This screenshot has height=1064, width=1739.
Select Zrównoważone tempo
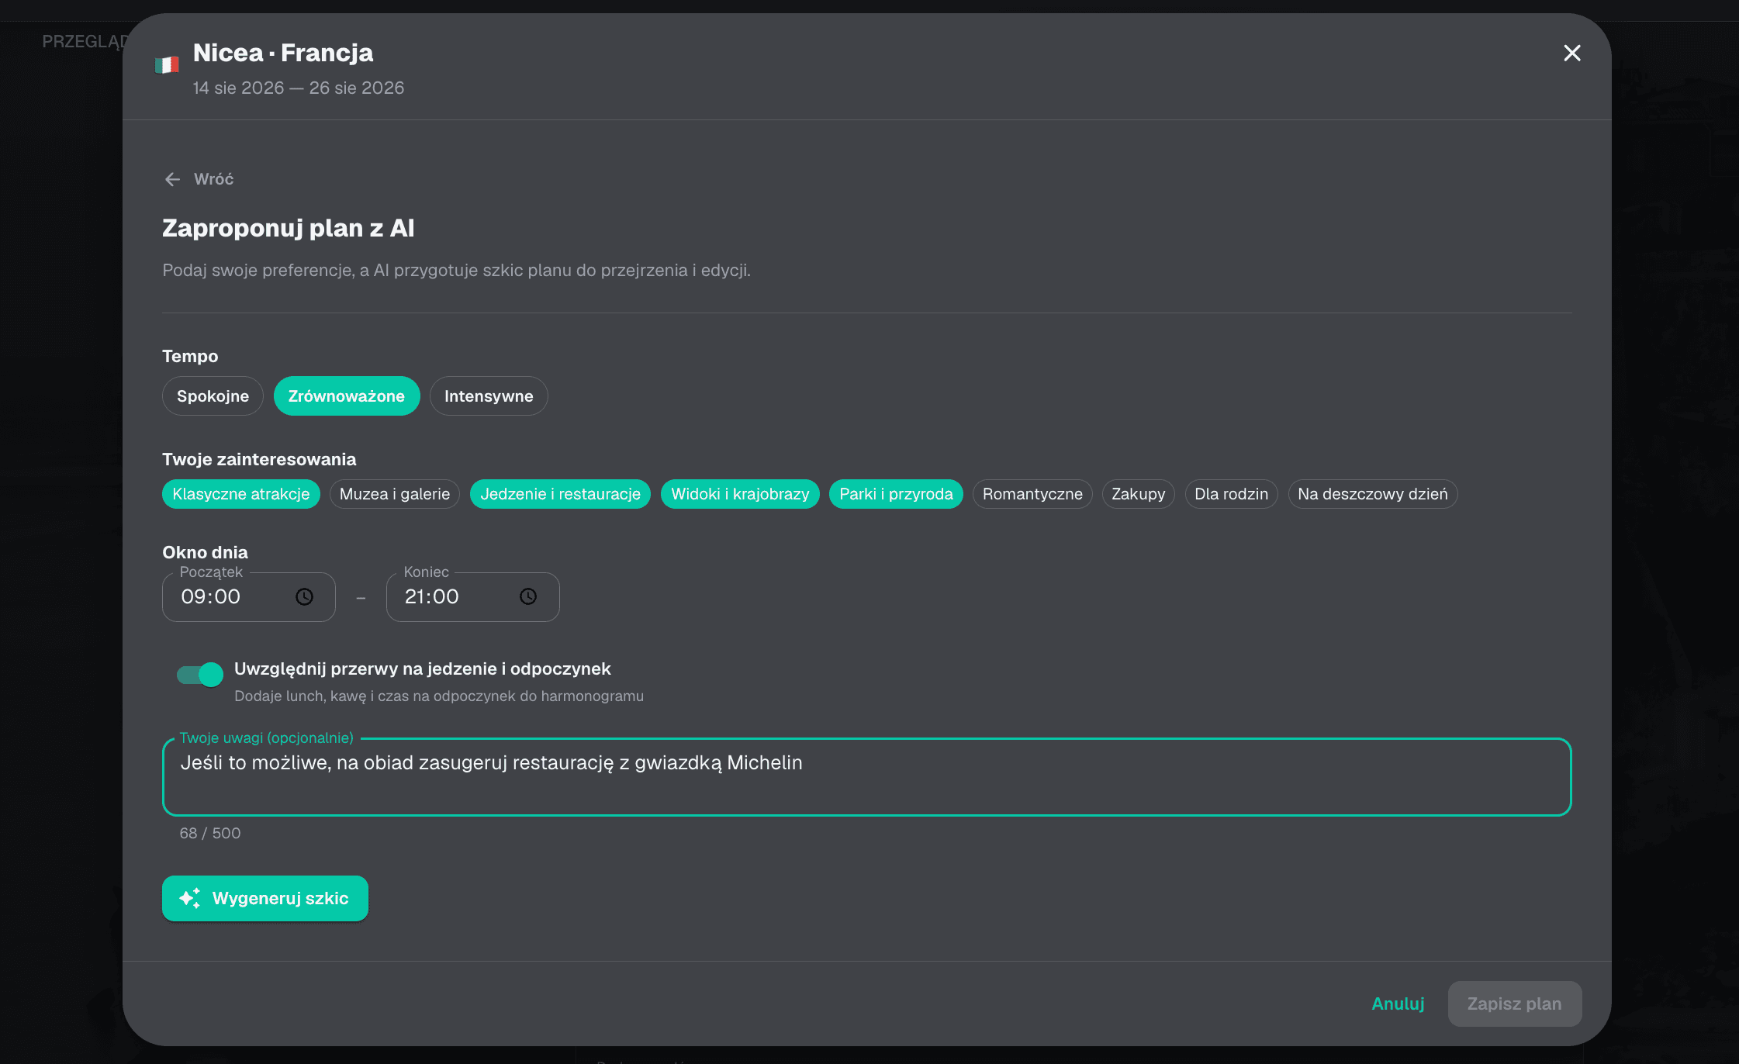[x=347, y=396]
